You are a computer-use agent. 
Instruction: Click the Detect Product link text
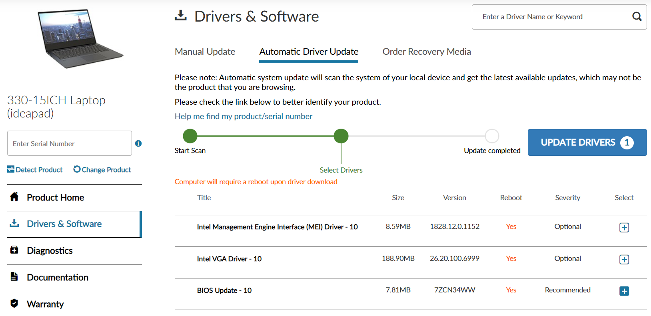point(39,170)
